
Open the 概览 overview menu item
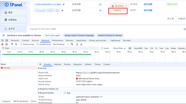[13, 12]
